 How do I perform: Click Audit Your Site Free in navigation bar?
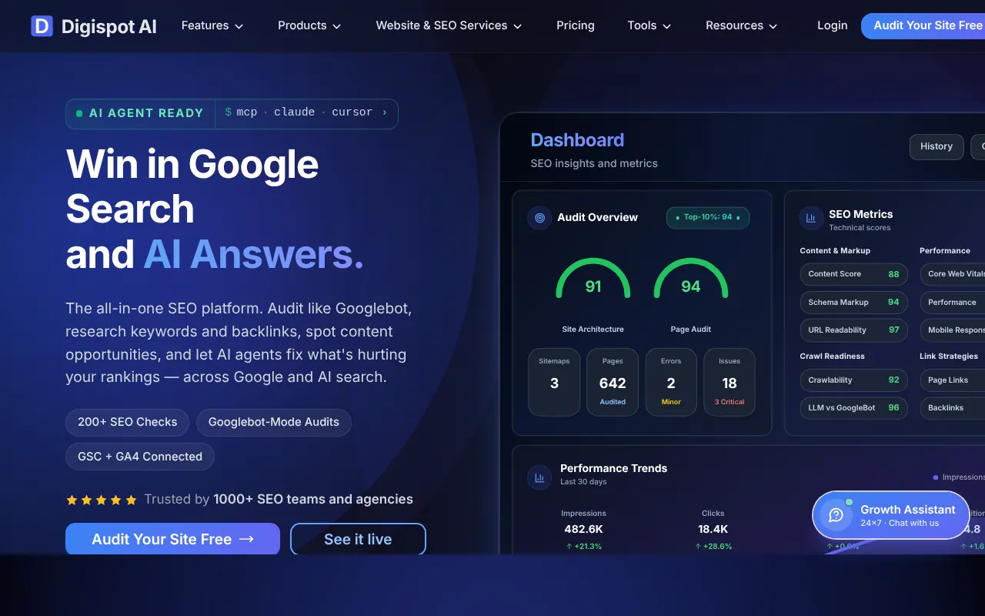[923, 25]
